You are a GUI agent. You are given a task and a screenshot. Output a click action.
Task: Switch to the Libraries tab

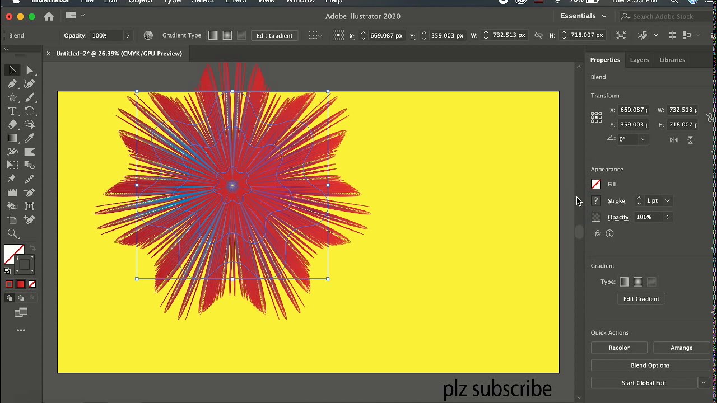click(672, 60)
